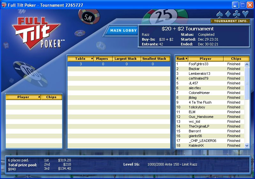
Task: Click the Entrants: 42 text
Action: click(x=152, y=44)
